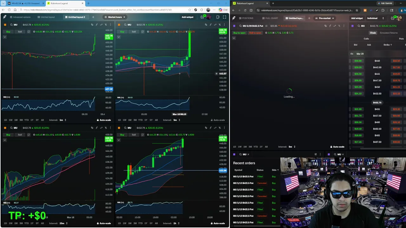406x228 pixels.
Task: Select the Advanced options tab
Action: tap(20, 17)
